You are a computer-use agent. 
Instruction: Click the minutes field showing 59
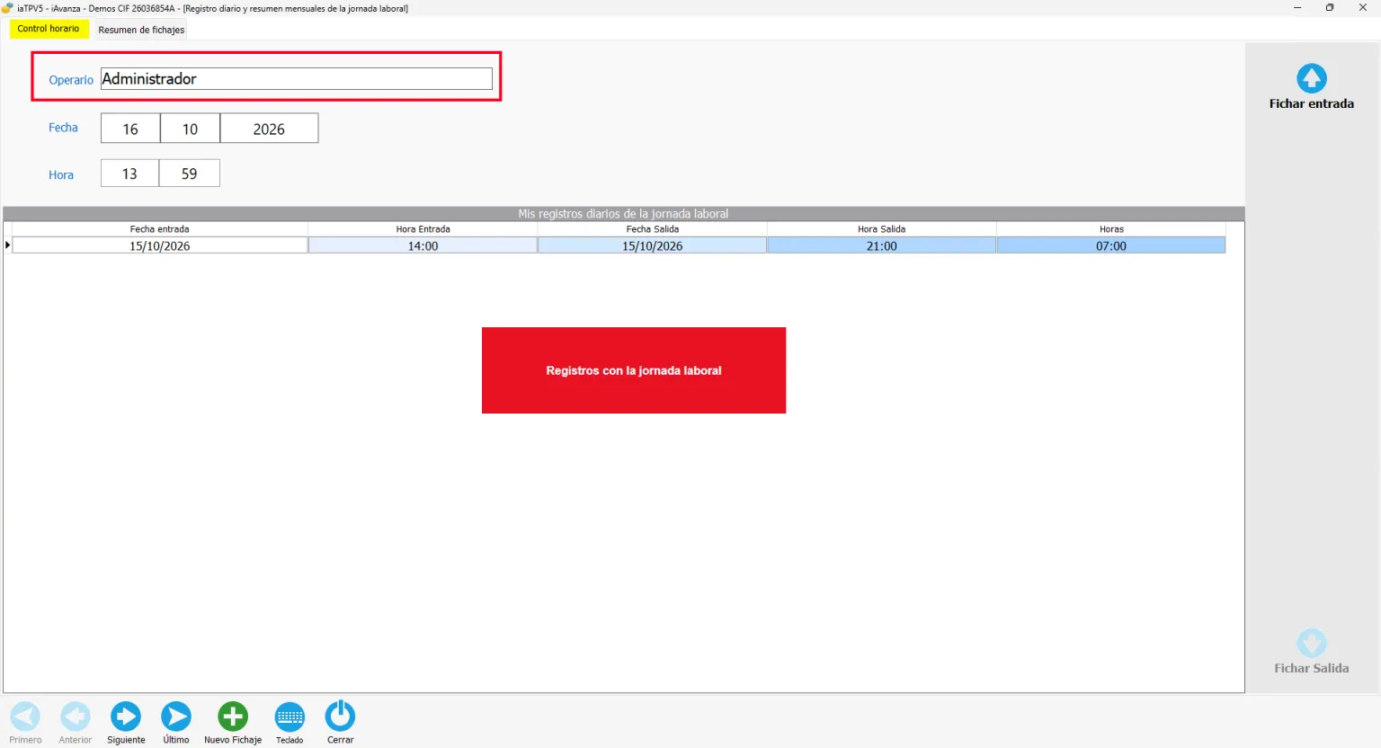pos(189,174)
